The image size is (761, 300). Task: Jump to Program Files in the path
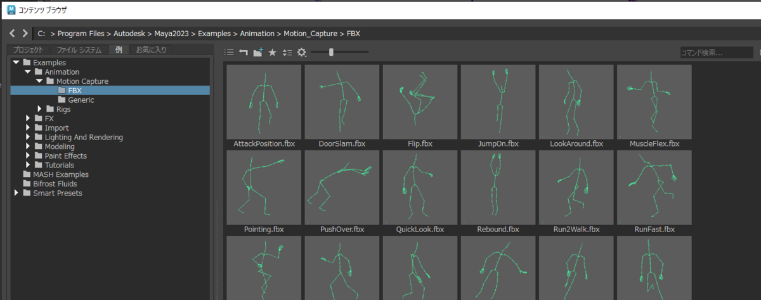tap(81, 33)
